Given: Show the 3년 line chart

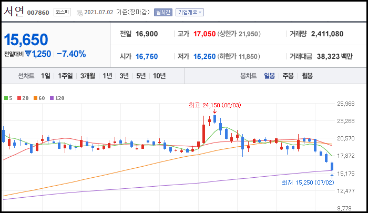Looking at the screenshot, I should (124, 76).
